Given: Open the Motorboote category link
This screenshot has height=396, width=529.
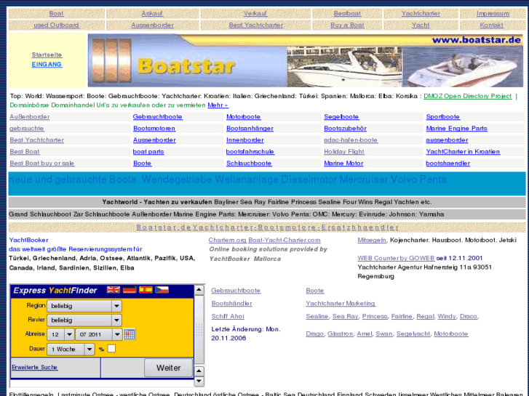Looking at the screenshot, I should [243, 117].
